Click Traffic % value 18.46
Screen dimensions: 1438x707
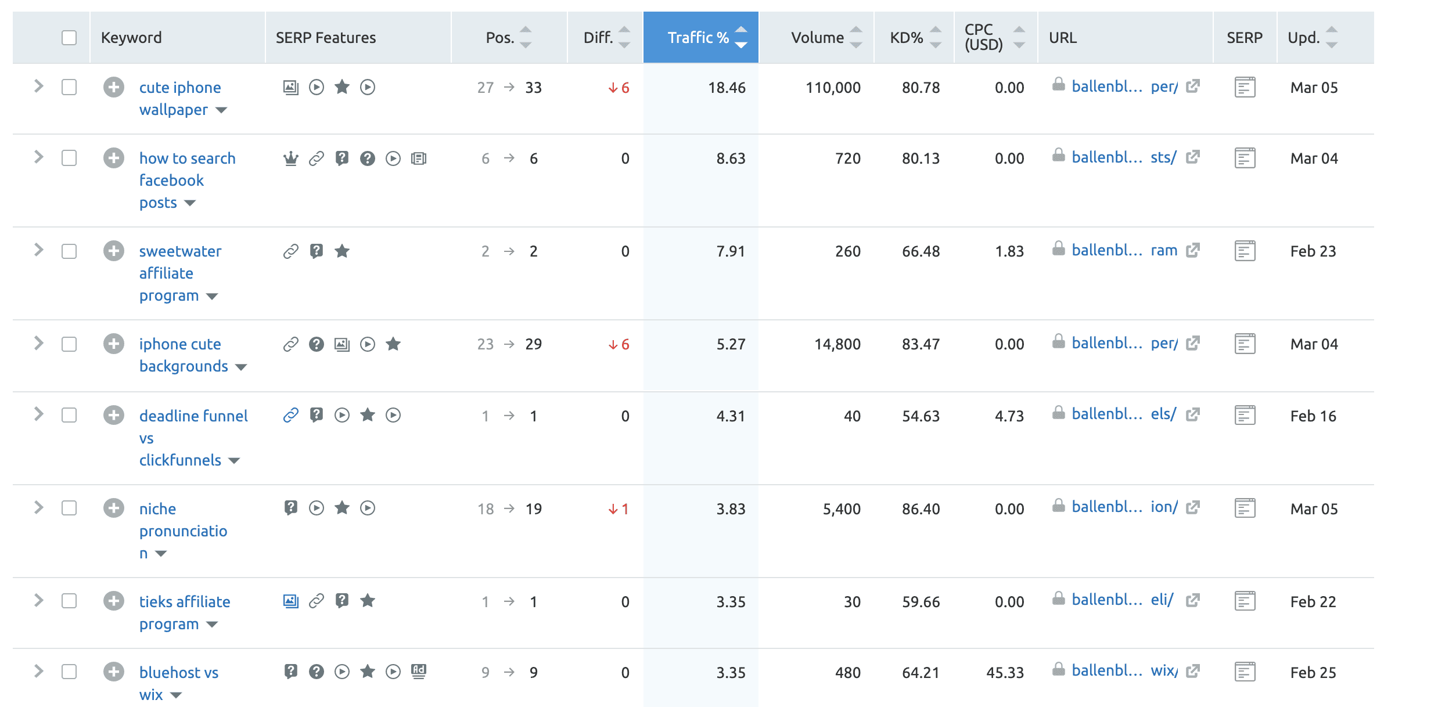click(x=727, y=88)
